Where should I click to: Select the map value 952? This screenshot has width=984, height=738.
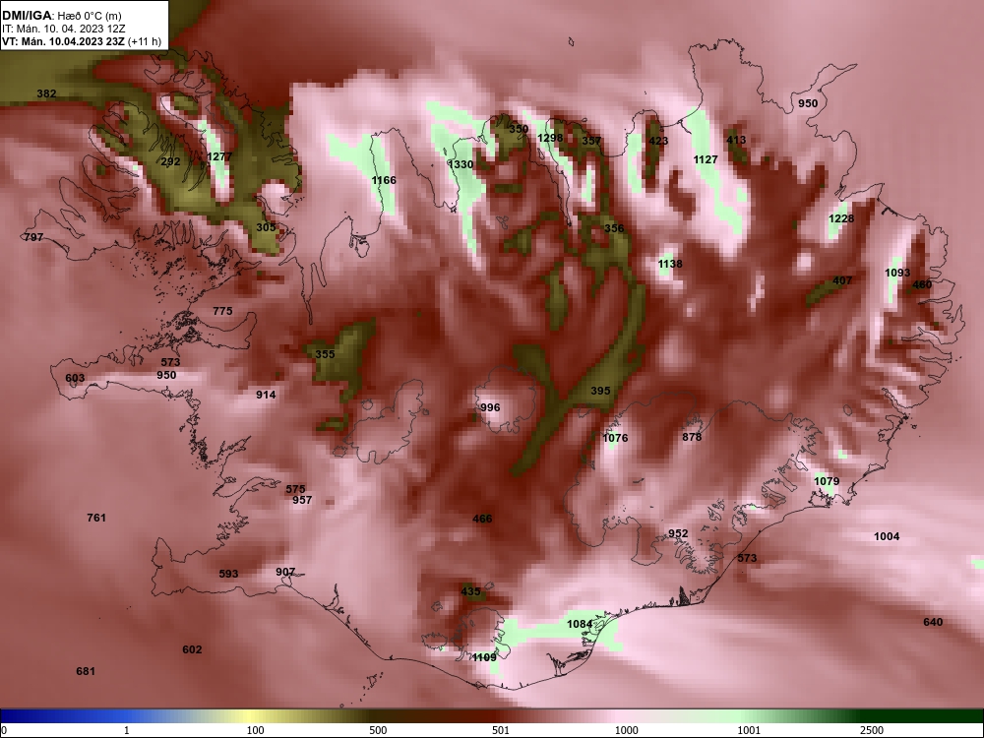pos(678,533)
